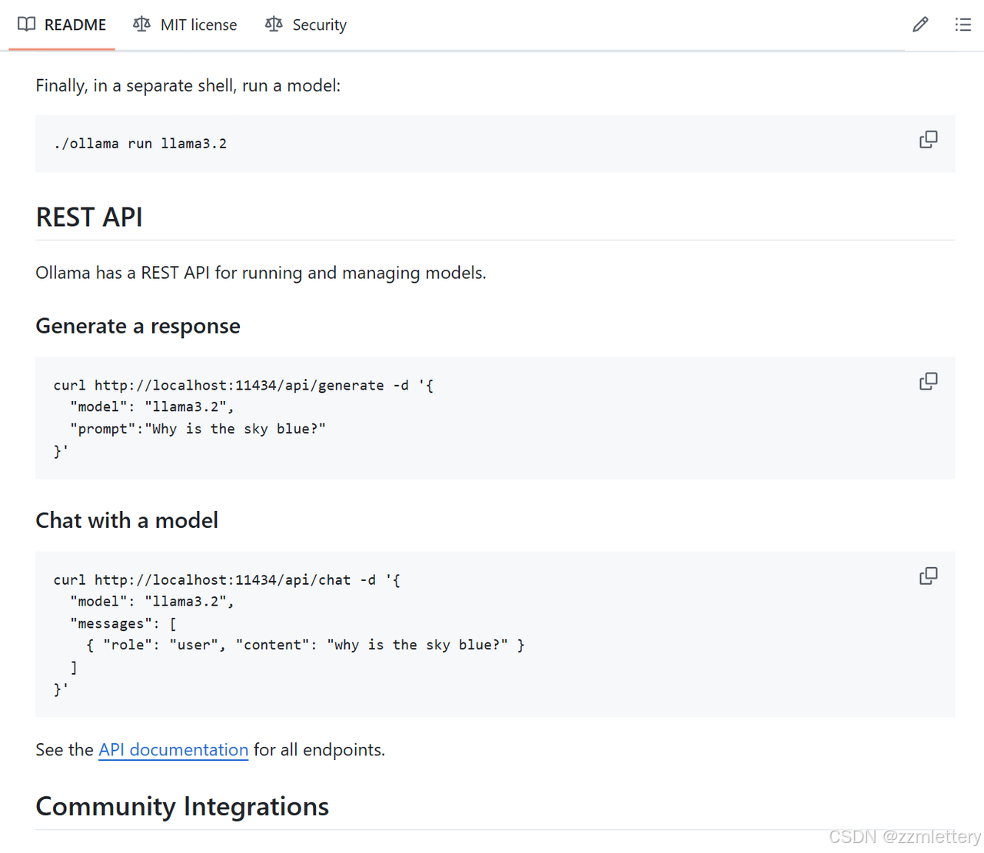Click the scales icon beside Security
Image resolution: width=984 pixels, height=853 pixels.
(x=274, y=25)
